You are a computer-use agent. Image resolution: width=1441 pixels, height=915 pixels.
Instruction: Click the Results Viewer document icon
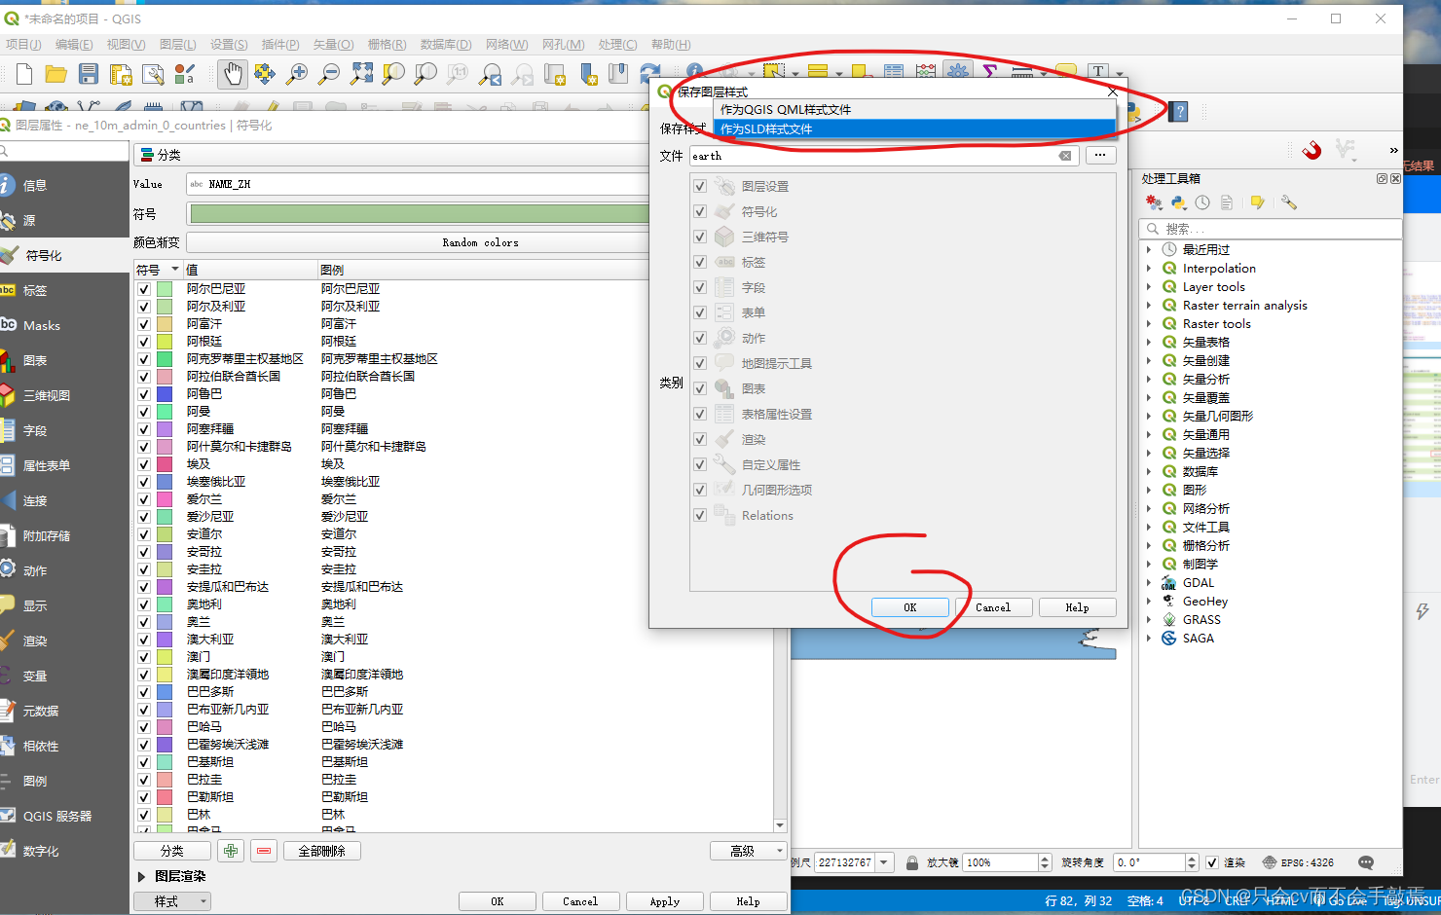tap(1227, 202)
